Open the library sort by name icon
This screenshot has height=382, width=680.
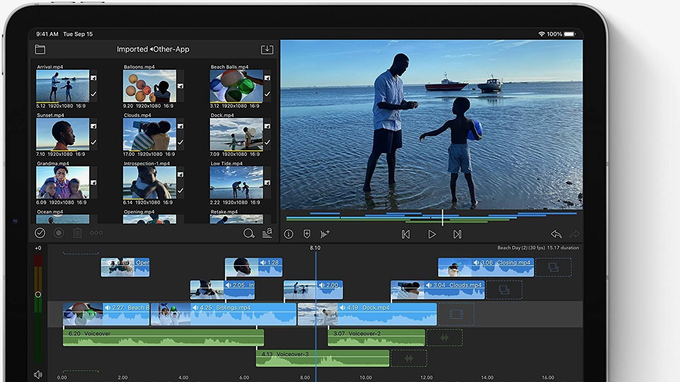pyautogui.click(x=267, y=233)
